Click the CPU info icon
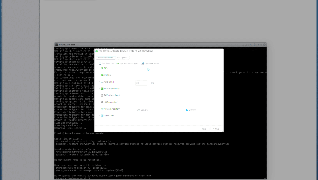 point(148,70)
